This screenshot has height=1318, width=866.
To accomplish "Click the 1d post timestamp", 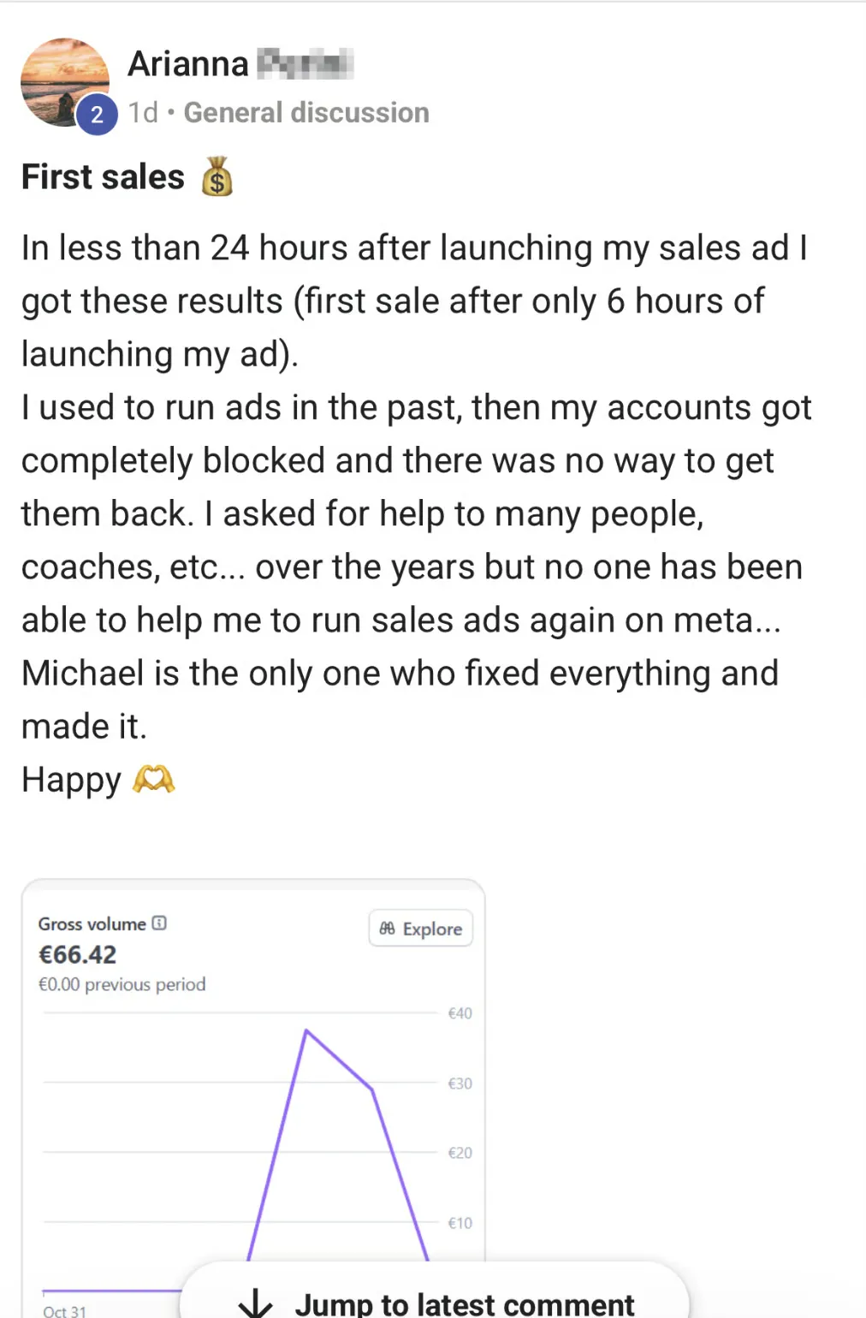I will (143, 112).
